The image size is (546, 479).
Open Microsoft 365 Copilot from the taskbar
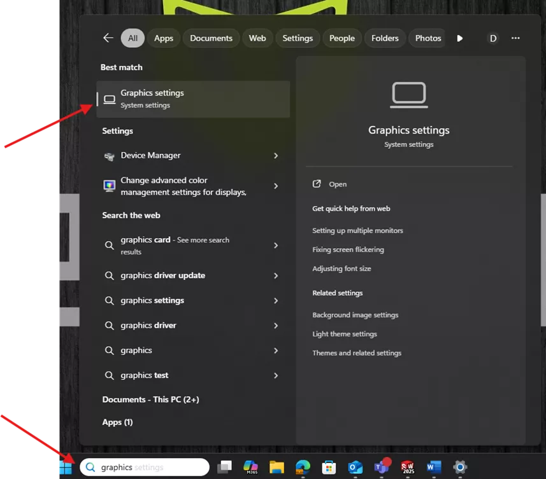pyautogui.click(x=250, y=468)
